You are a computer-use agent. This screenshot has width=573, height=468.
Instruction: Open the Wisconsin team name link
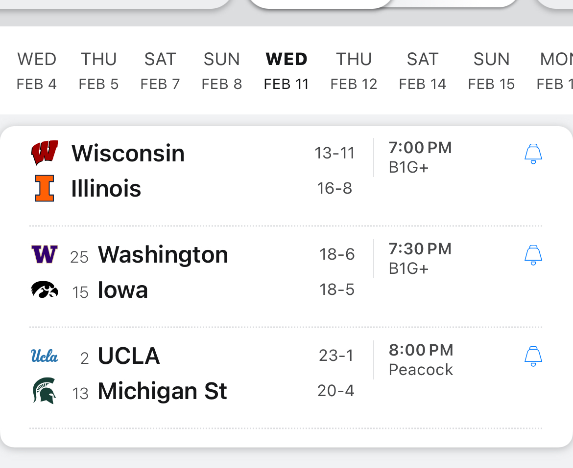click(128, 153)
